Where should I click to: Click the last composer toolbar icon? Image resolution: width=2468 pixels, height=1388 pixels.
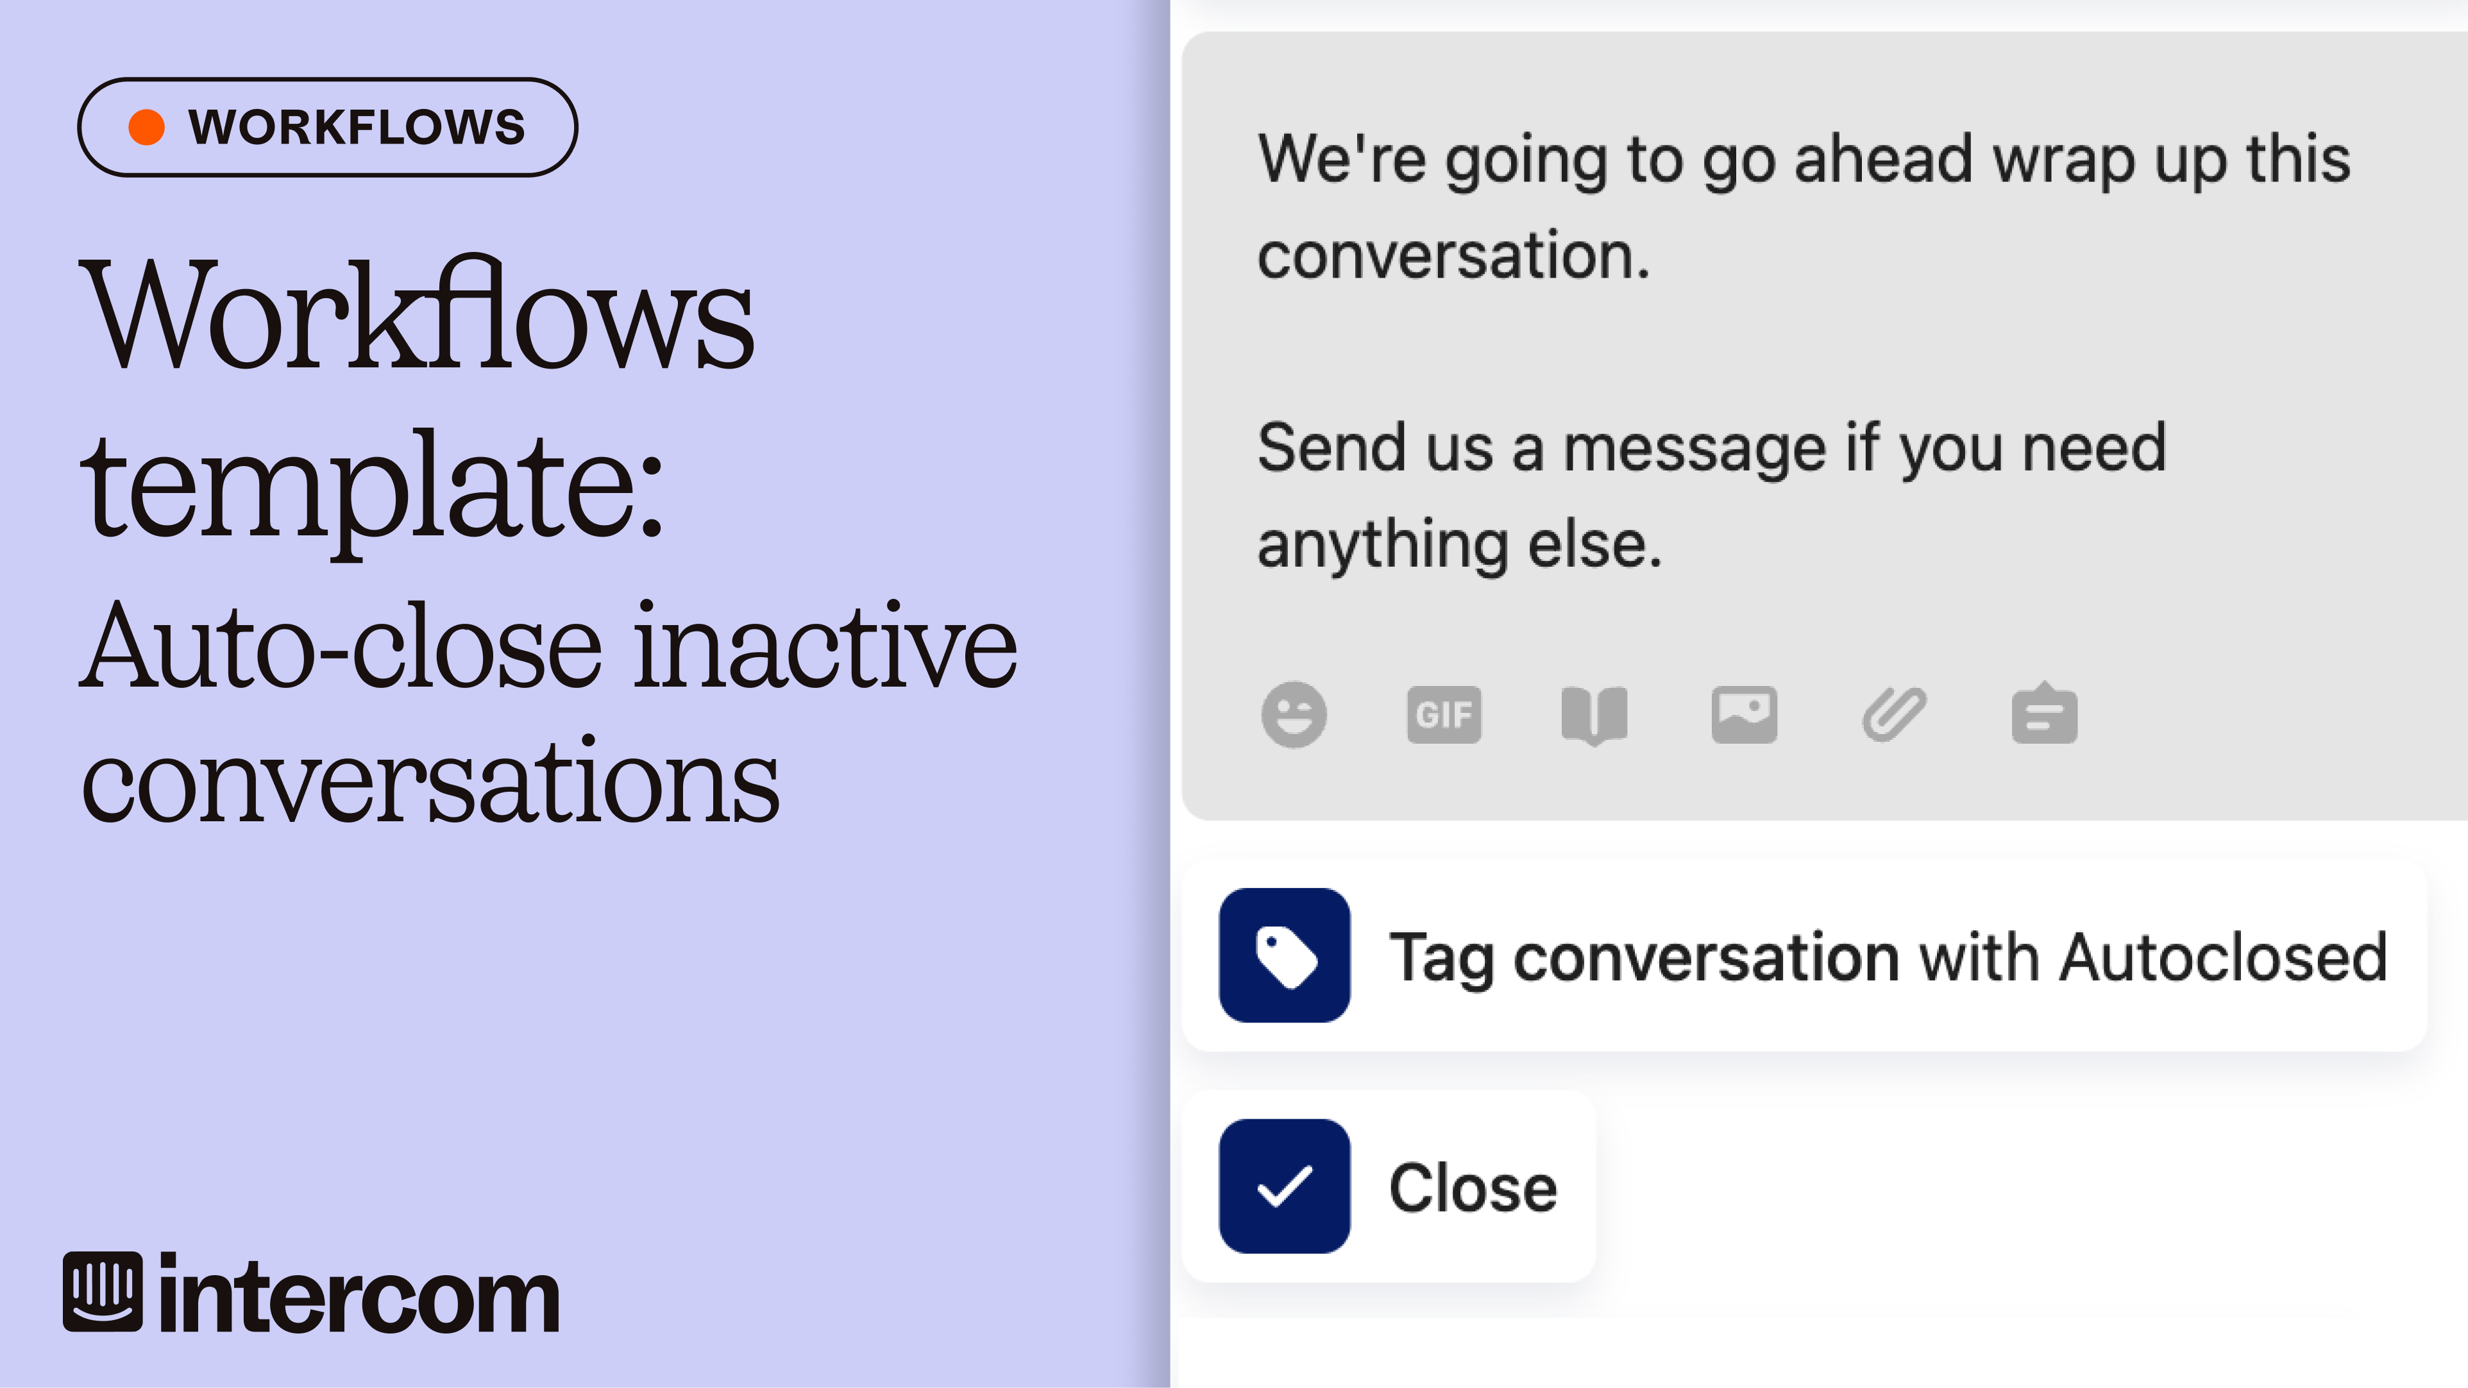tap(2043, 715)
